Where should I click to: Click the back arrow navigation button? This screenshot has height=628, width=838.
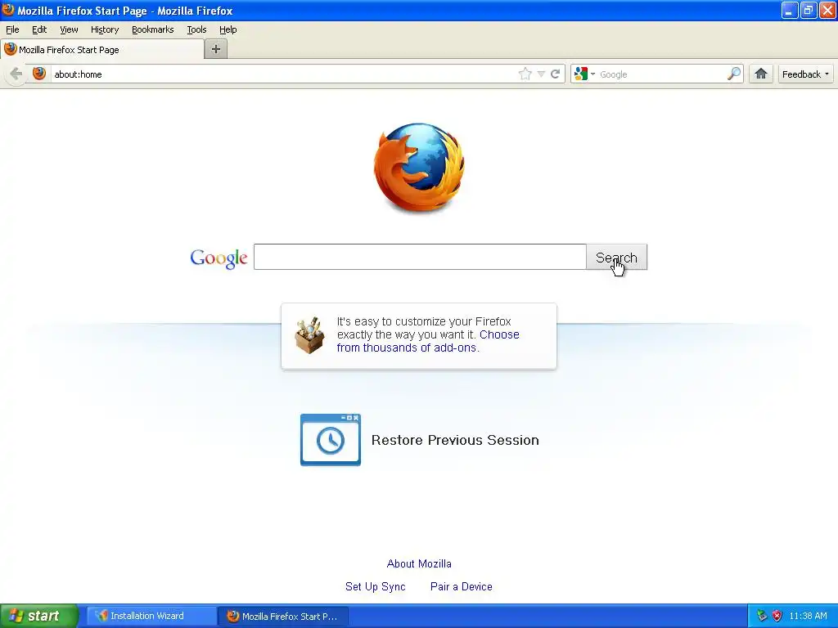[16, 74]
